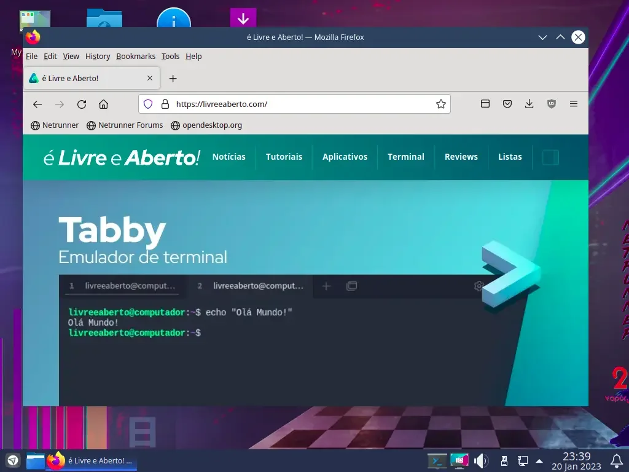Open the info desktop icon

[x=174, y=18]
